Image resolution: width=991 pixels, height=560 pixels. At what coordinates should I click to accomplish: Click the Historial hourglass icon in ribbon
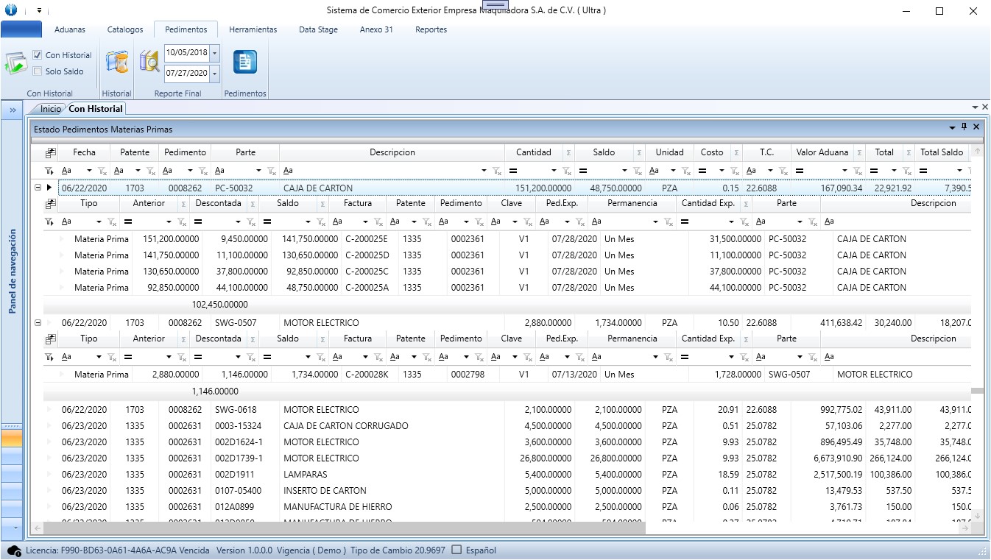(116, 63)
